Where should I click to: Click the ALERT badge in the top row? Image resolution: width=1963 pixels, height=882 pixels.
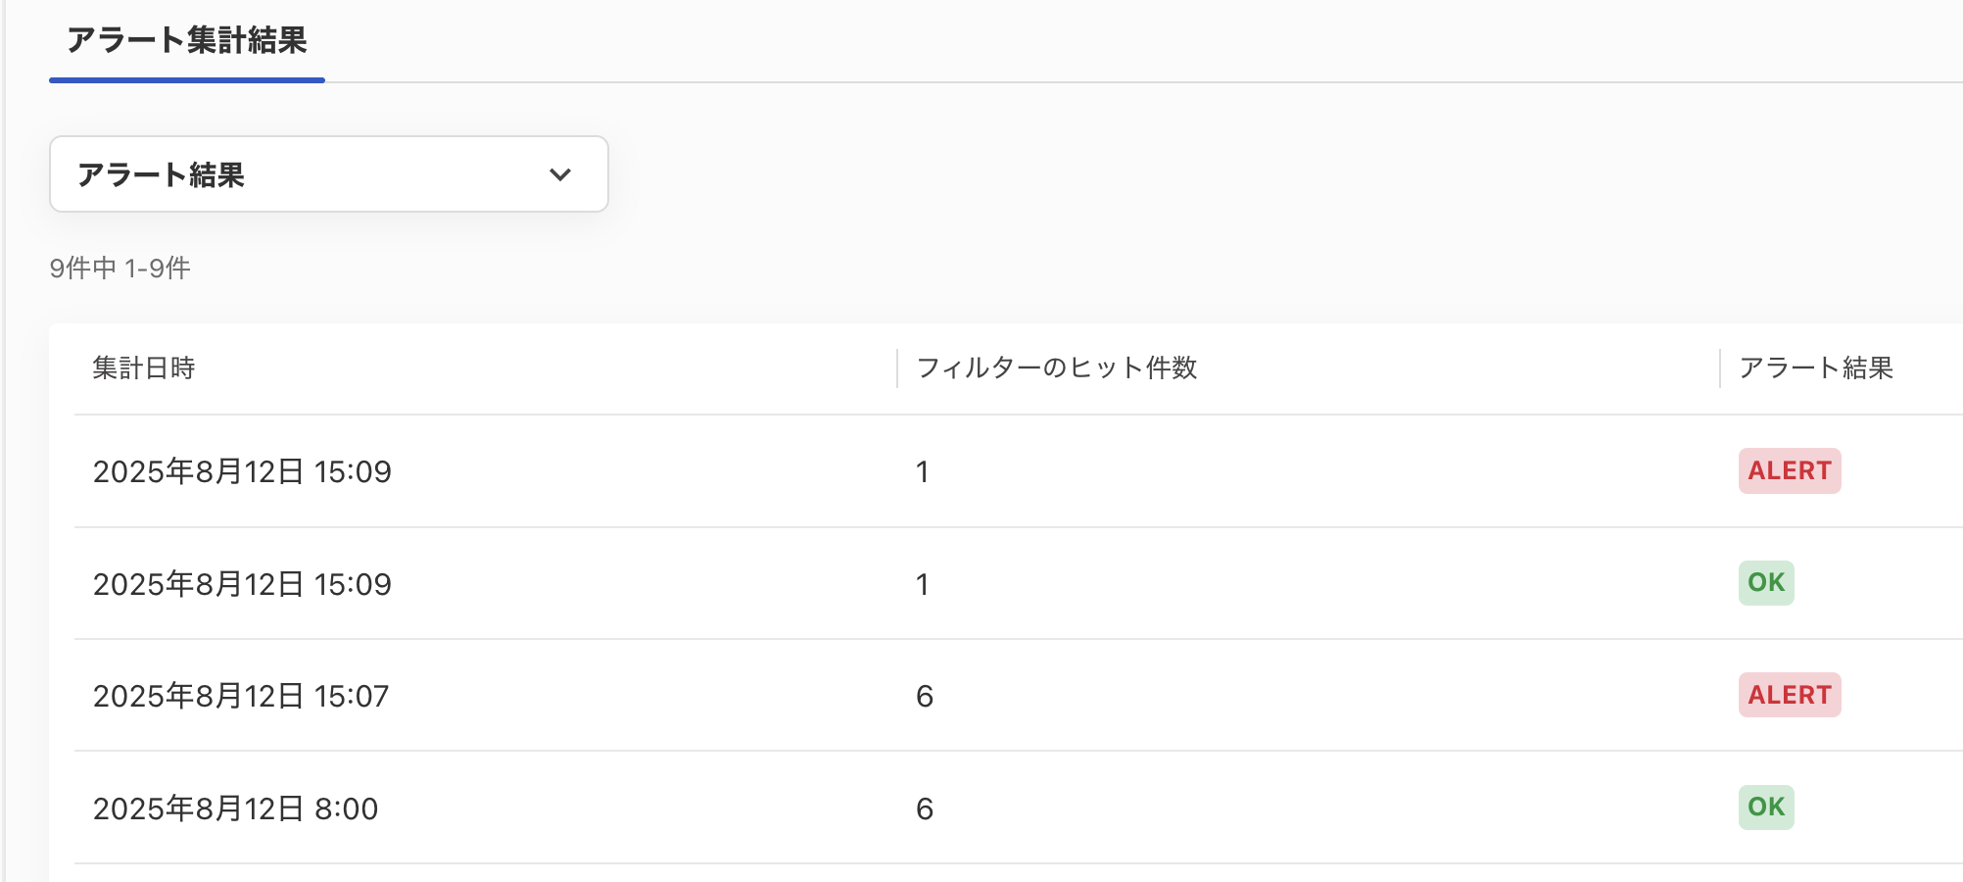[1789, 471]
